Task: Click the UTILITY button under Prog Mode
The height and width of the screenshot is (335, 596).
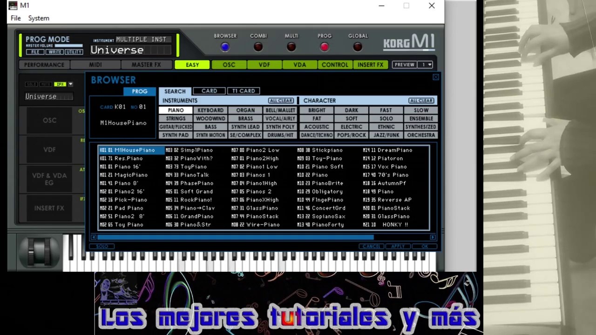Action: click(74, 52)
